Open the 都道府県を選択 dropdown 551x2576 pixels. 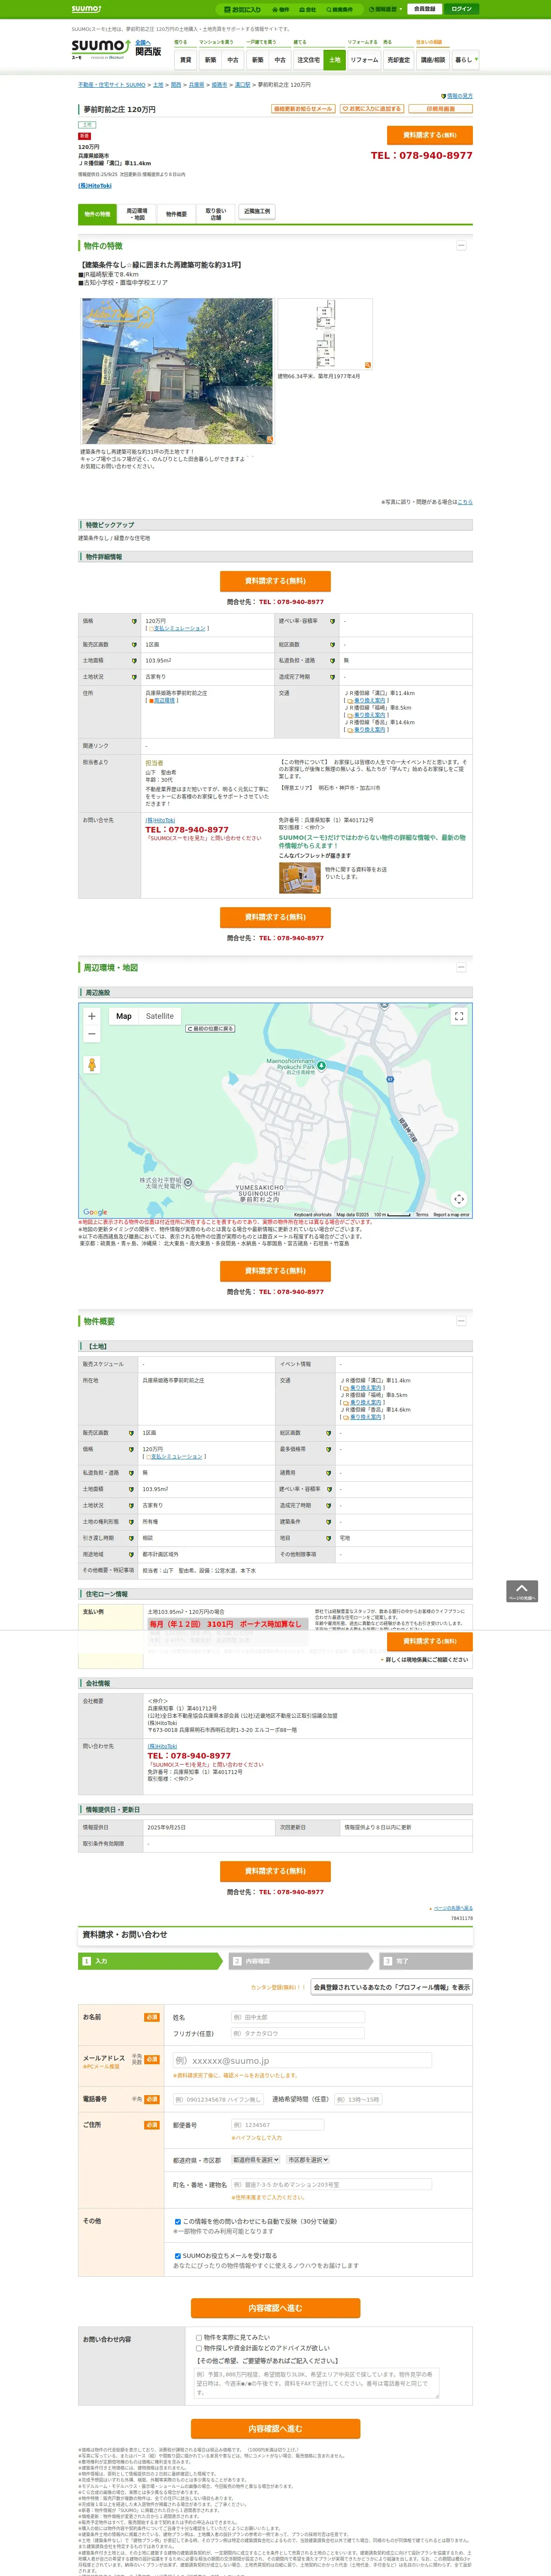coord(256,2160)
